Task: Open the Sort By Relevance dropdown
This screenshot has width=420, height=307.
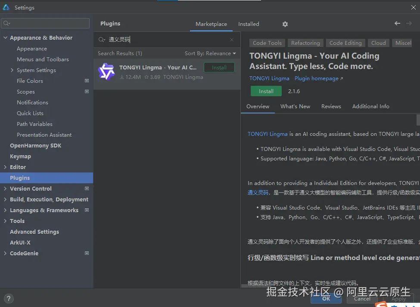Action: [x=210, y=53]
